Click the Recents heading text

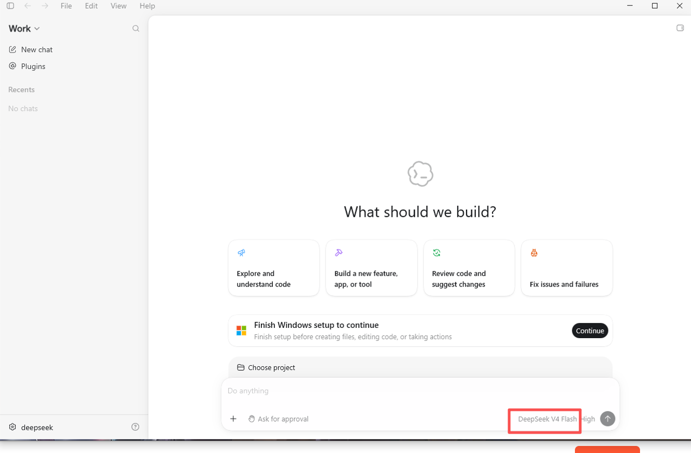[21, 89]
